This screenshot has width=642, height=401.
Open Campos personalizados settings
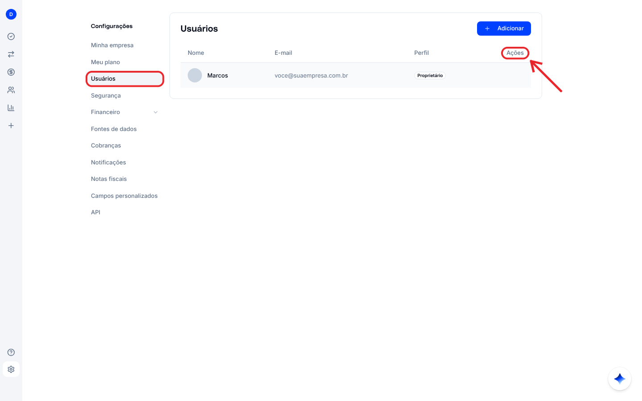click(124, 196)
